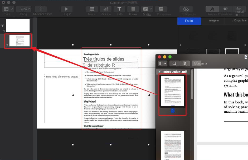
Task: Select slide 2 thumbnail in navigator
Action: 19,41
